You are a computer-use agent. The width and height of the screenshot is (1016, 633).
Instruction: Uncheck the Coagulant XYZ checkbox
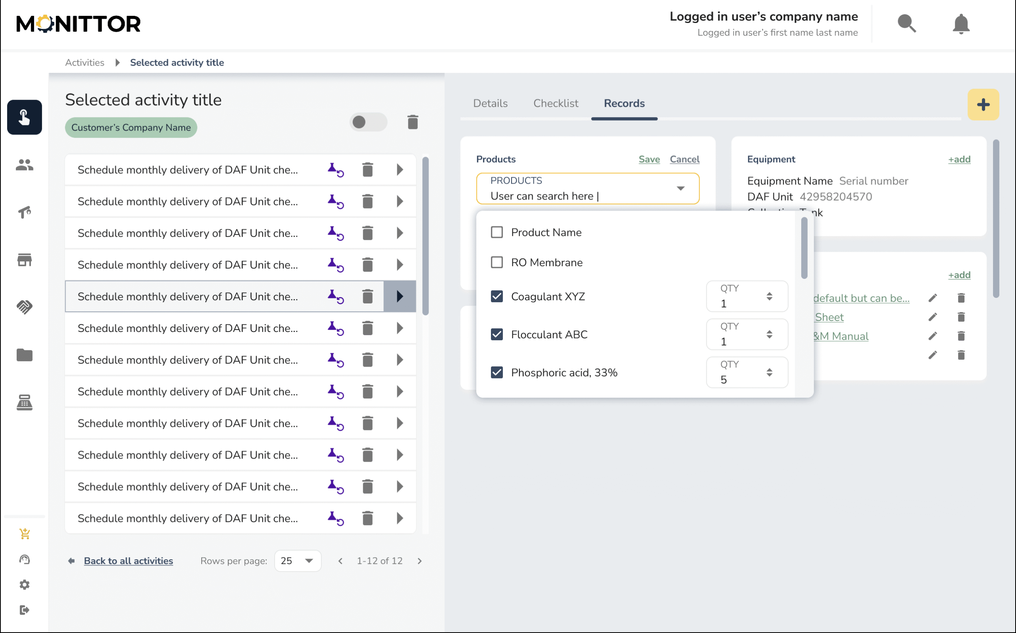[x=497, y=296]
